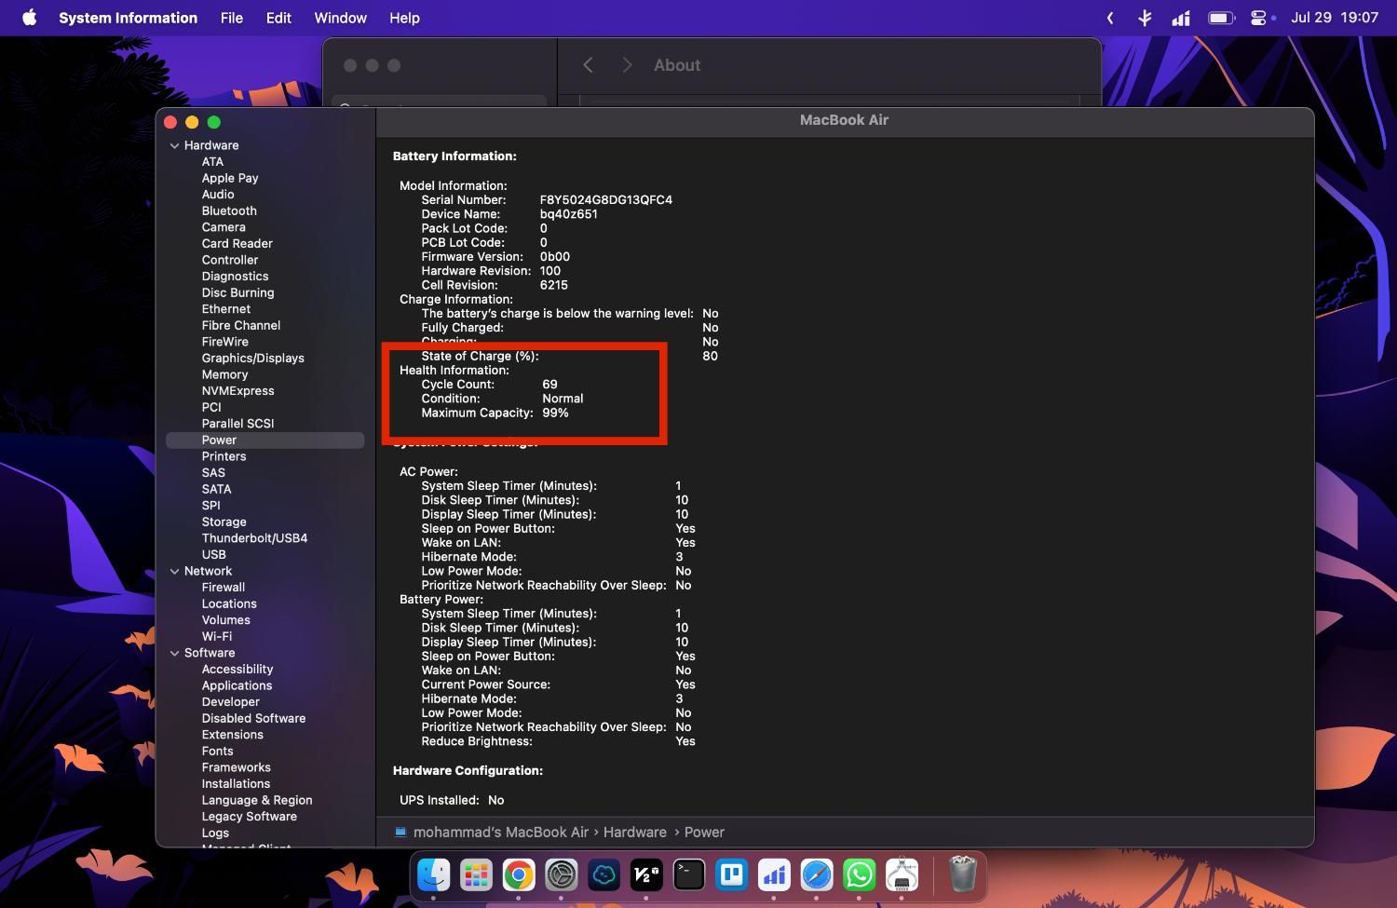Collapse the Network section

[x=174, y=571]
